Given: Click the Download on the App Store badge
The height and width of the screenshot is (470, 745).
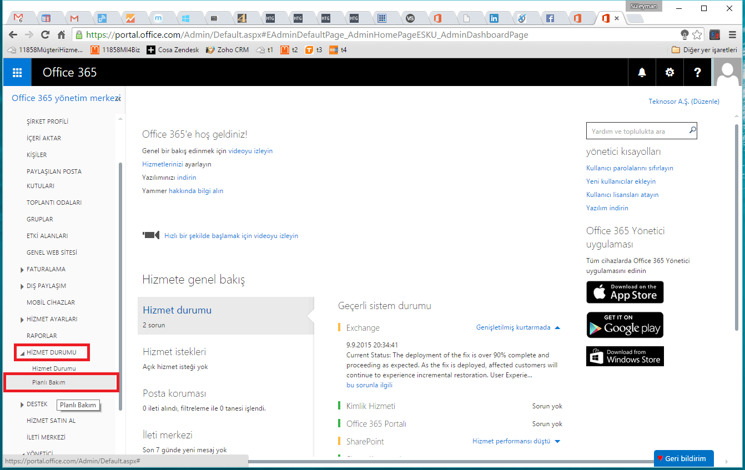Looking at the screenshot, I should tap(625, 292).
